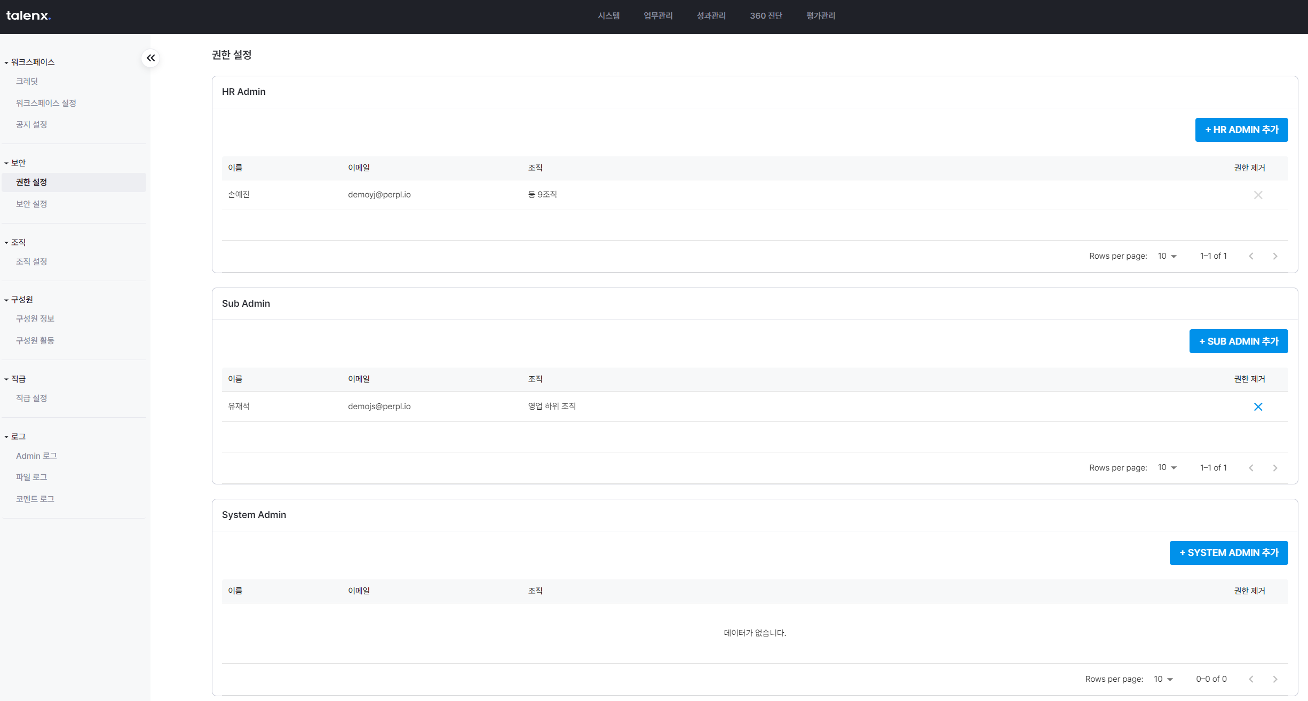The height and width of the screenshot is (701, 1308).
Task: Open 보안 설정 in the sidebar
Action: 31,204
